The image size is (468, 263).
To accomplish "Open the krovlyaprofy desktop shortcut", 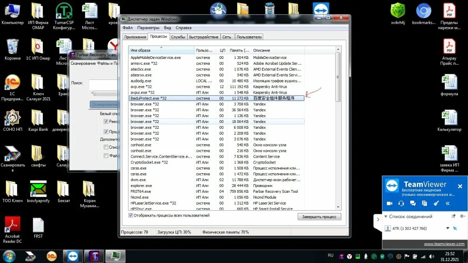I will click(38, 192).
